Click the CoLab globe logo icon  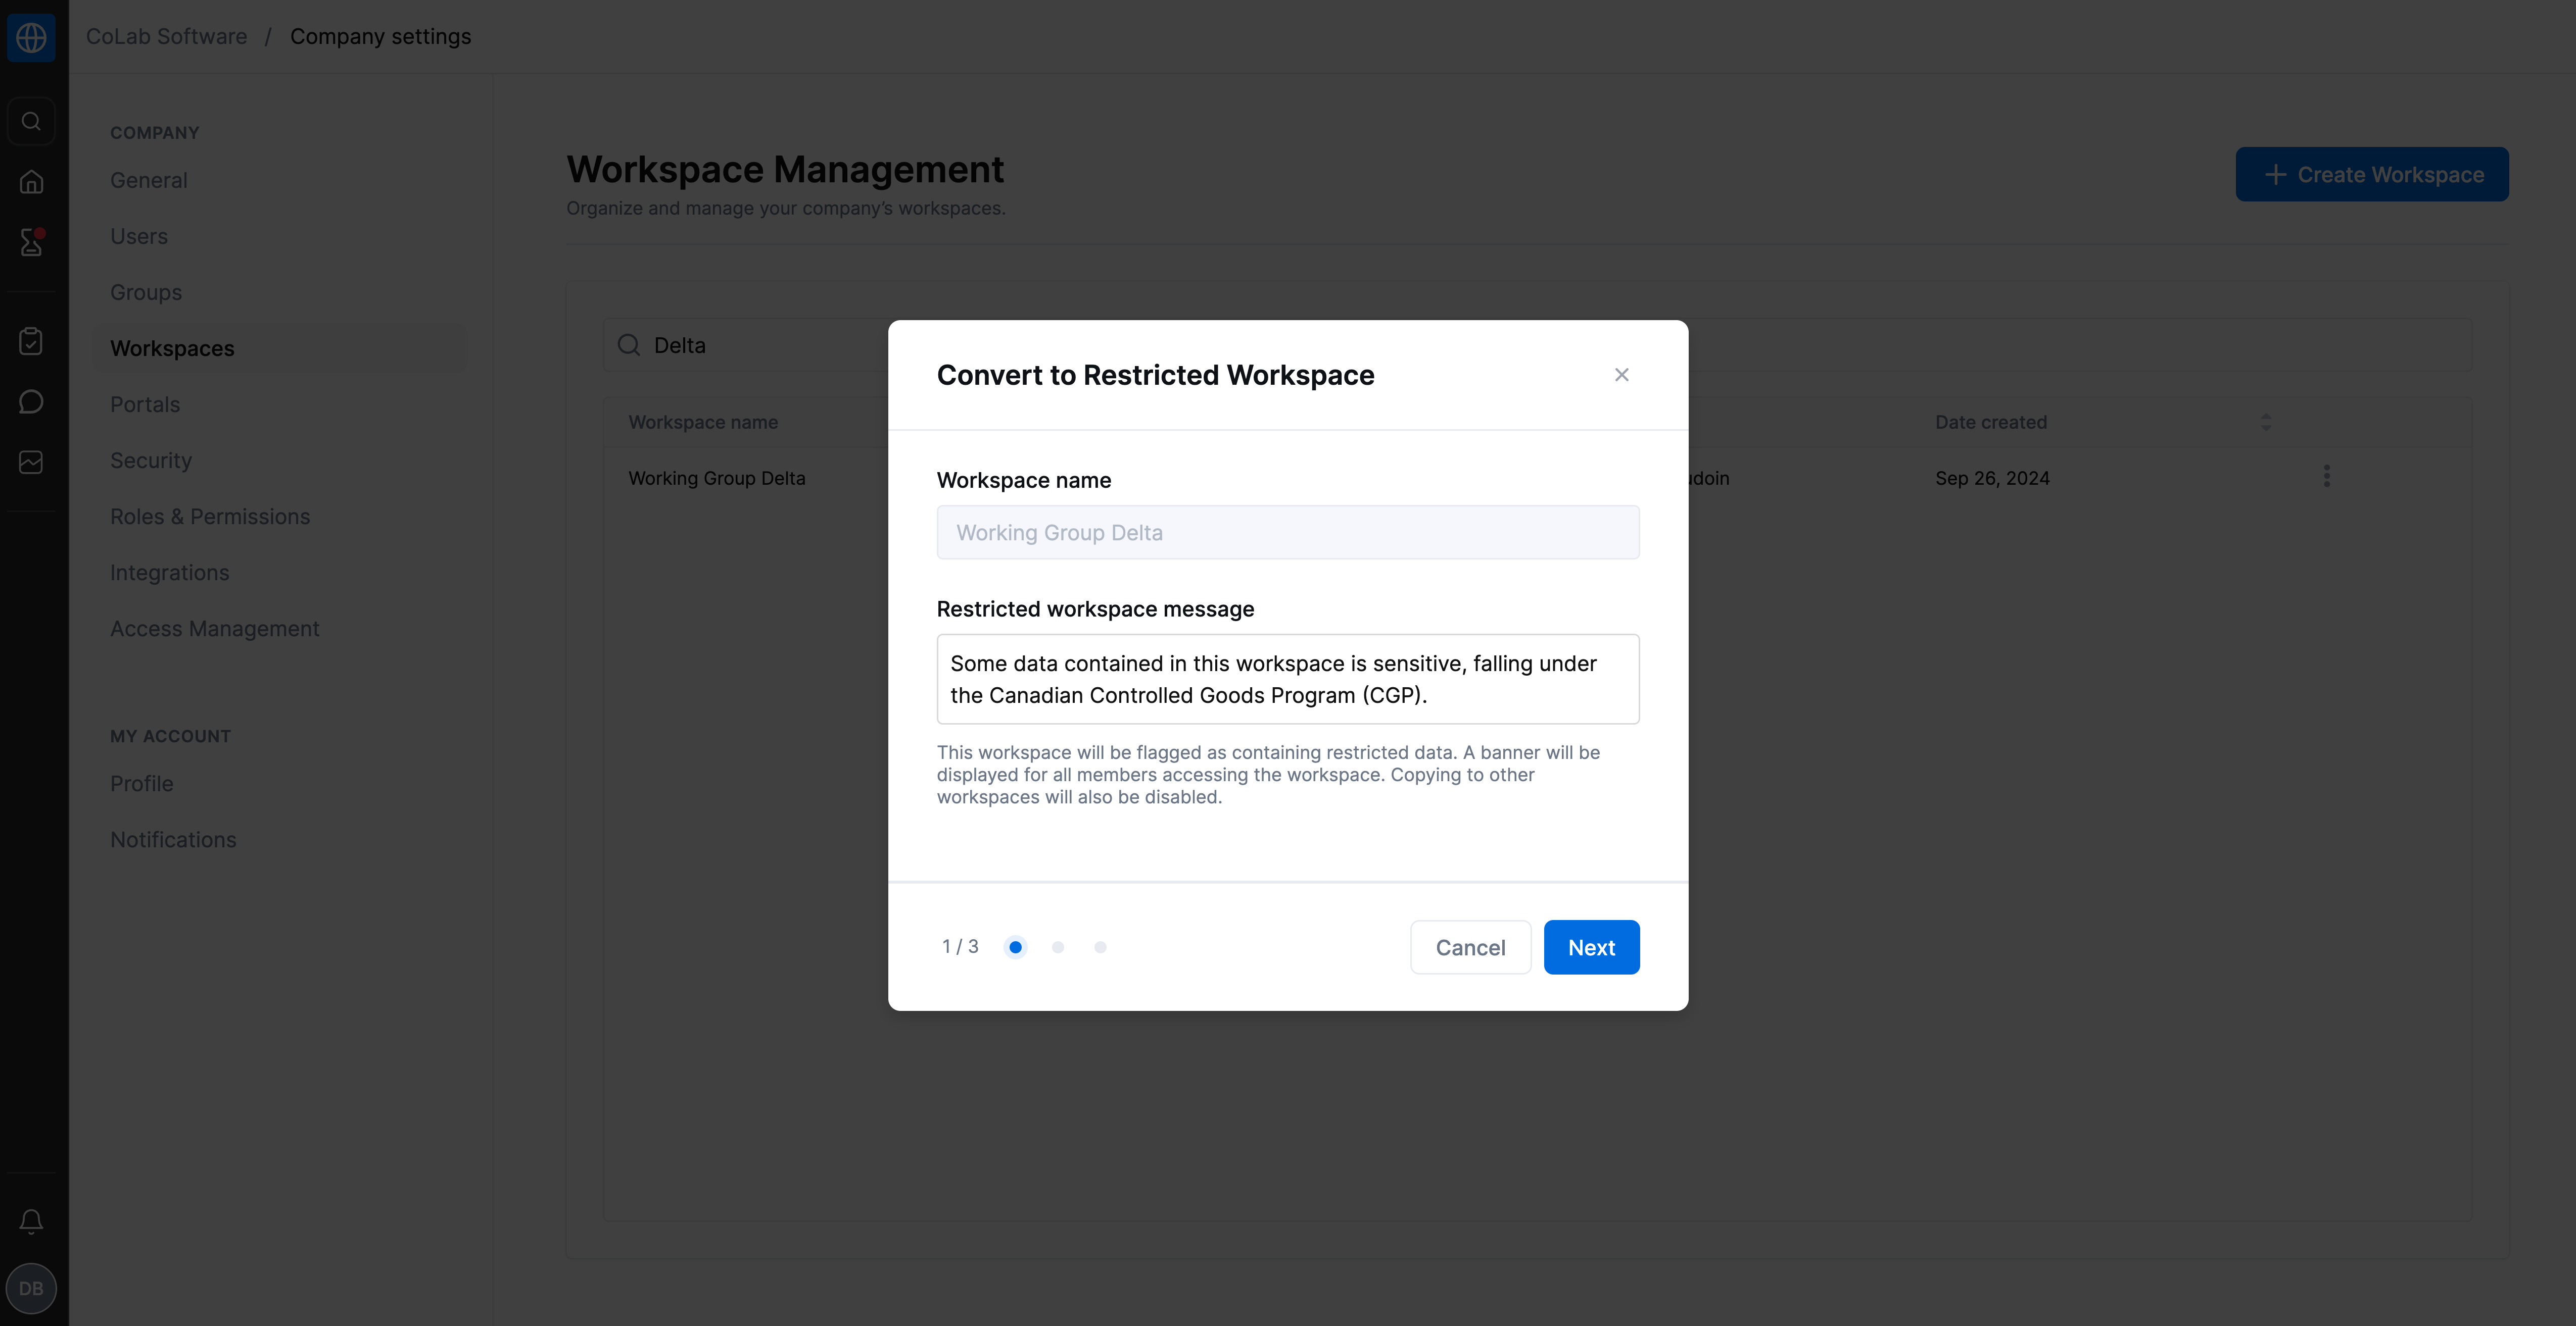(31, 37)
